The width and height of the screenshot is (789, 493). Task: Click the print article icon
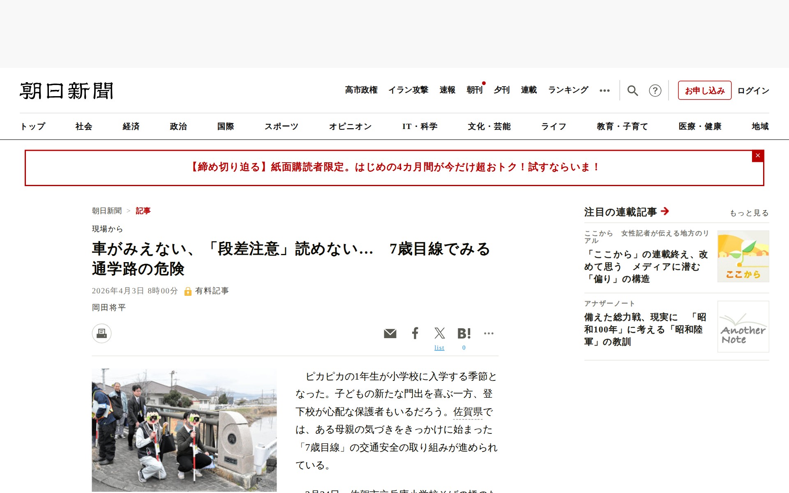click(102, 333)
